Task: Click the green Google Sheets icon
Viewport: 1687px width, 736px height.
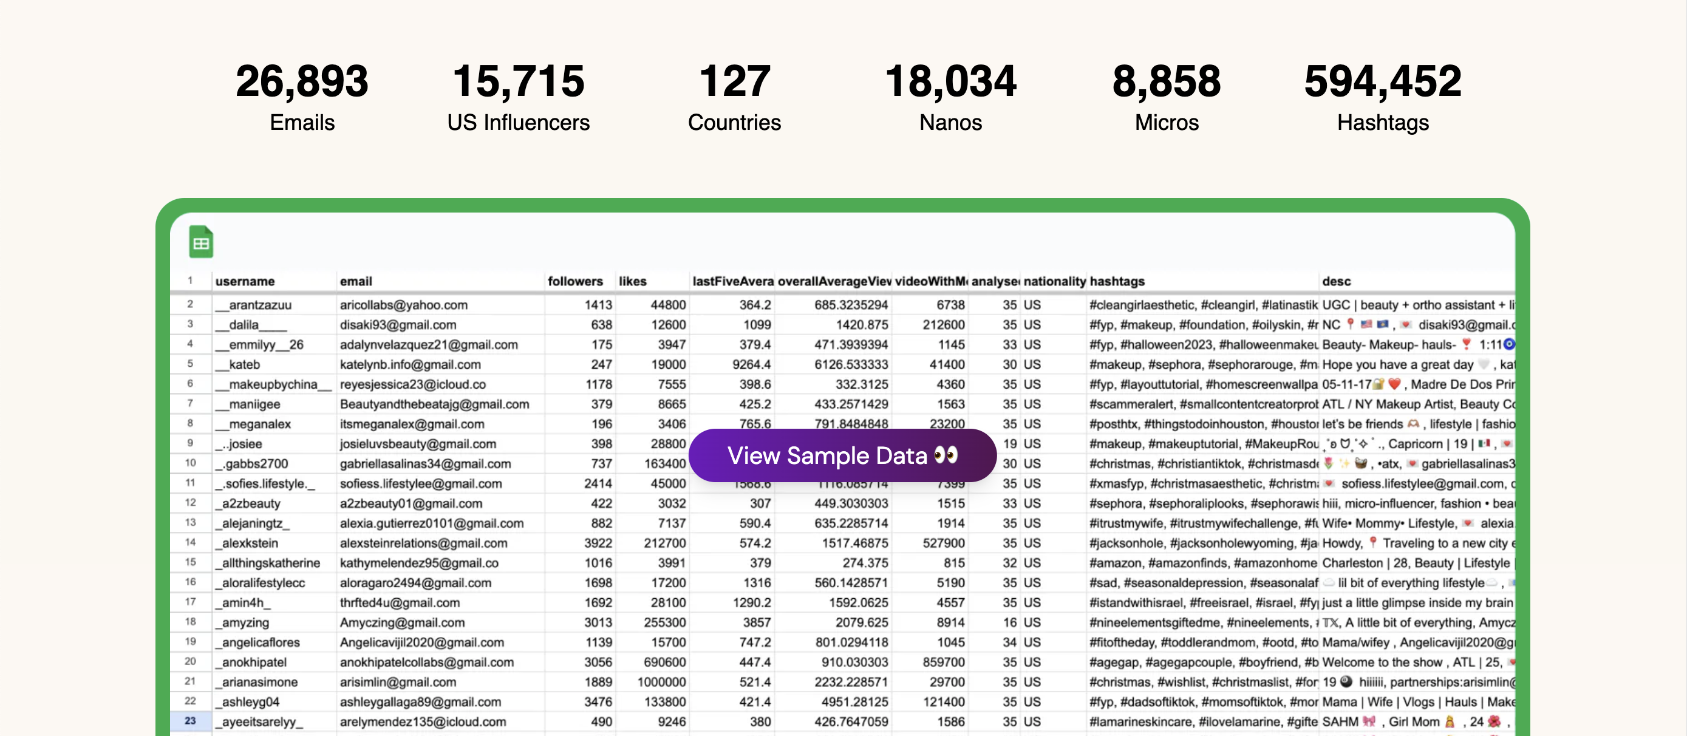Action: coord(201,242)
